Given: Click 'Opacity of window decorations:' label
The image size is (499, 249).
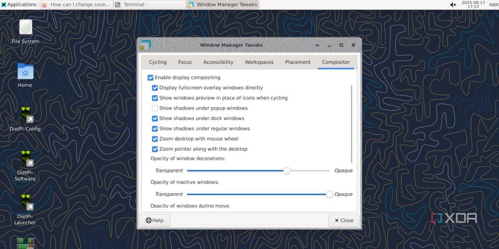Looking at the screenshot, I should pos(188,158).
